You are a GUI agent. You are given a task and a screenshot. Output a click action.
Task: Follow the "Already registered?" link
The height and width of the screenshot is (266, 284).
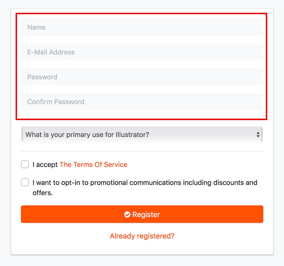142,236
